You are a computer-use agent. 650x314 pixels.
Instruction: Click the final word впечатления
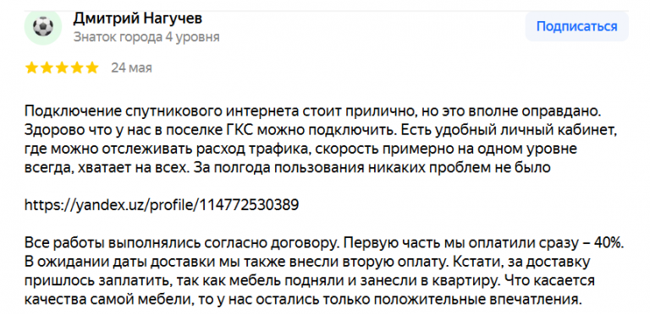[x=539, y=299]
